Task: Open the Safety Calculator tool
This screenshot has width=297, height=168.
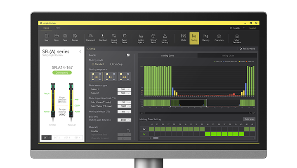Action: (237, 37)
